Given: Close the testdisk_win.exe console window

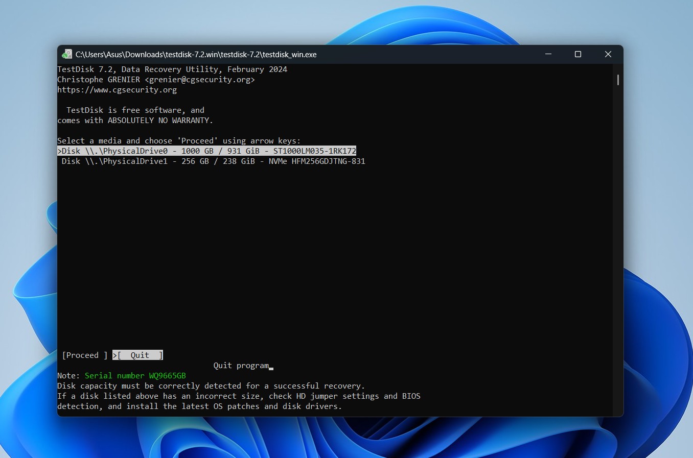Looking at the screenshot, I should [608, 54].
